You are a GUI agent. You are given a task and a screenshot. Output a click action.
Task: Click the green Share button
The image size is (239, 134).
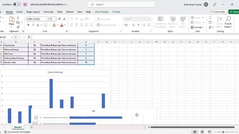[x=234, y=12]
